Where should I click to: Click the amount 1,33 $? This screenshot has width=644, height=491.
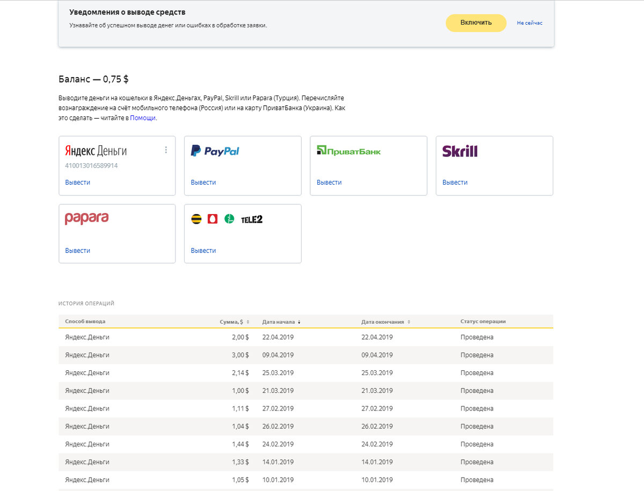240,462
